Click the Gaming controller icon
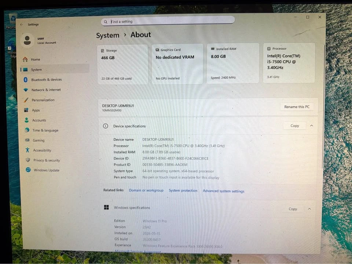 coord(27,140)
